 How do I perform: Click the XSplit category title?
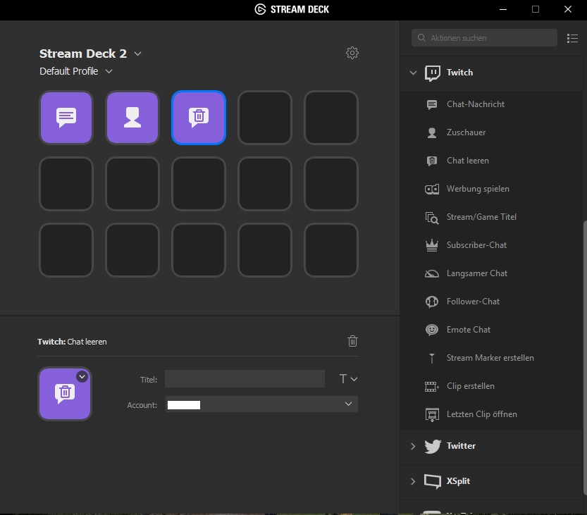pos(458,481)
